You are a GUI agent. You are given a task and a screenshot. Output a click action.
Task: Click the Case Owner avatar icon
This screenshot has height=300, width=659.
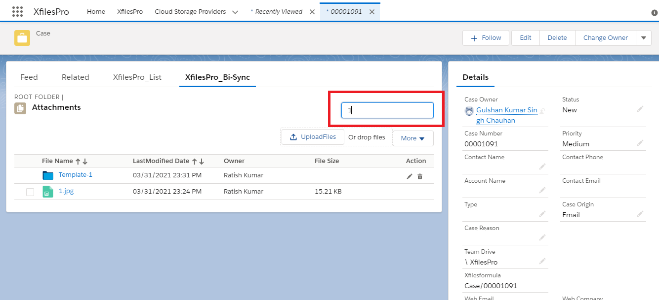[469, 111]
